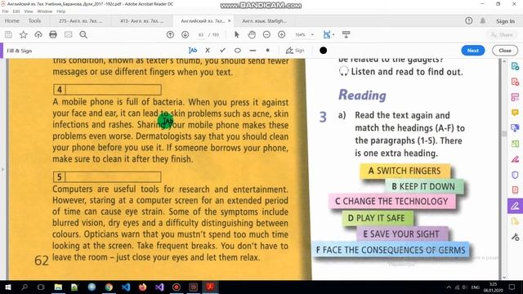Open Chrome from the taskbar
This screenshot has height=294, width=523.
(x=109, y=287)
